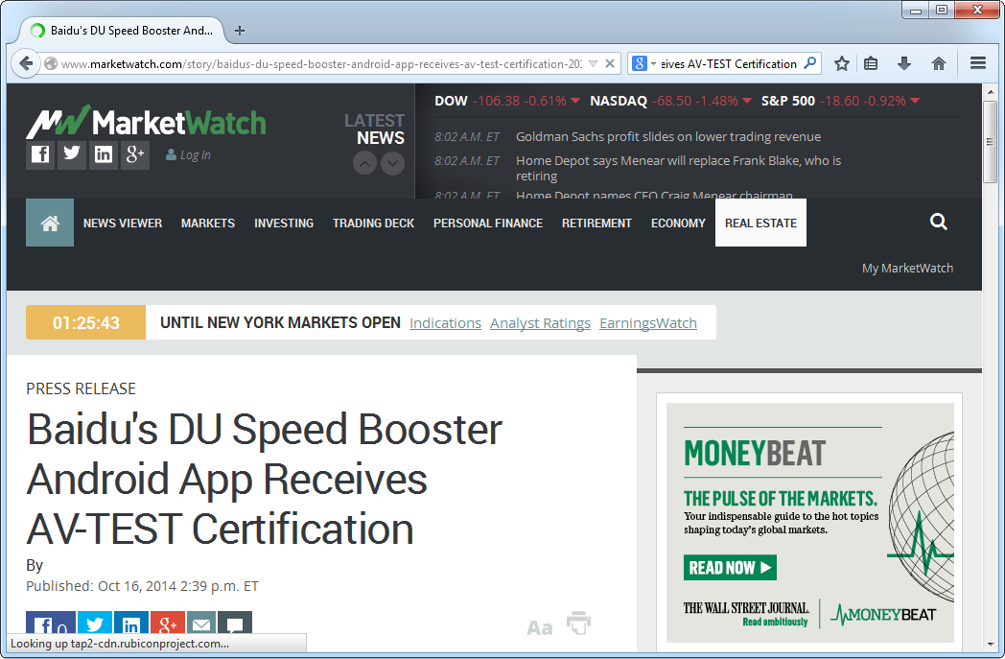Expand the URL bar history dropdown
The height and width of the screenshot is (659, 1005).
593,64
